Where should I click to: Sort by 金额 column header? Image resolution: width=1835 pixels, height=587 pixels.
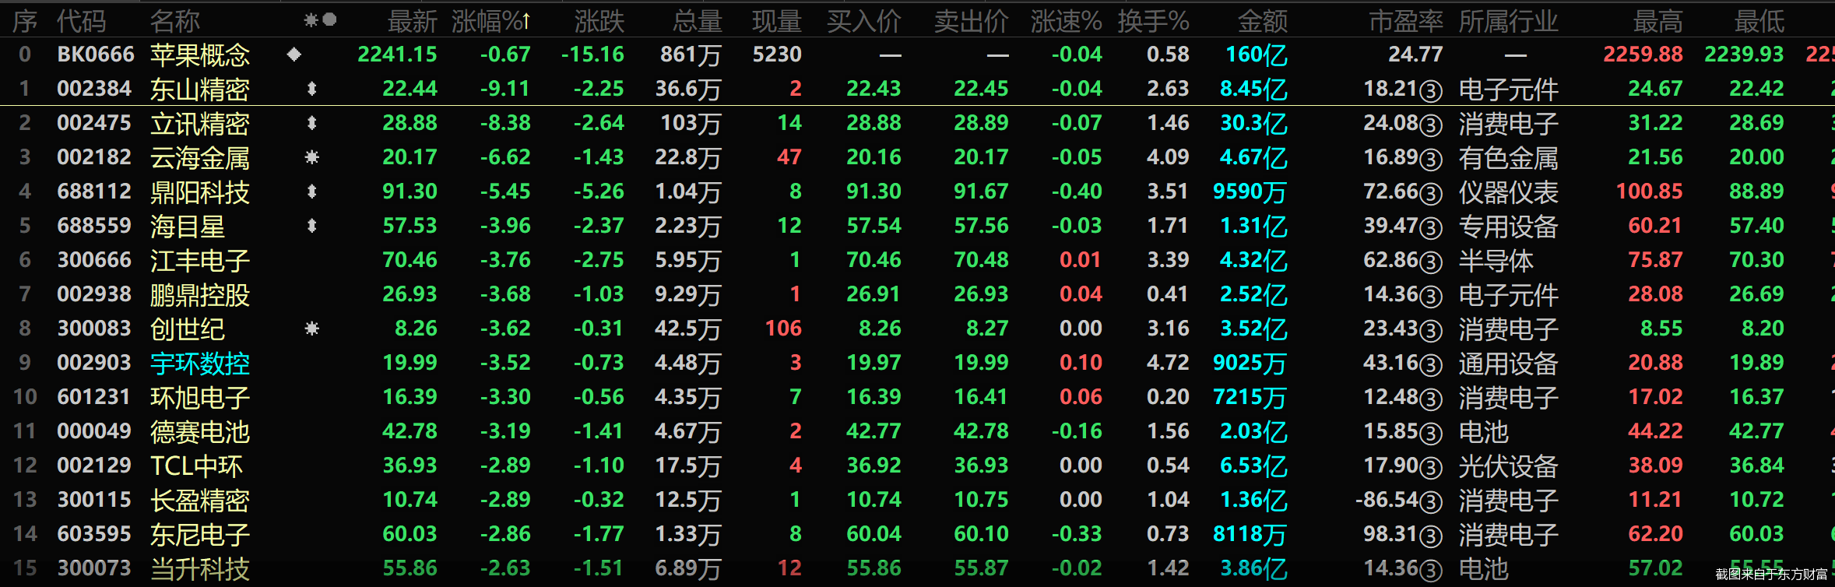click(1262, 21)
